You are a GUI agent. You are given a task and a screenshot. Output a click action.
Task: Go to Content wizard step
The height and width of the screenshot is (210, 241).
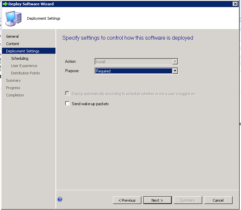tap(13, 44)
